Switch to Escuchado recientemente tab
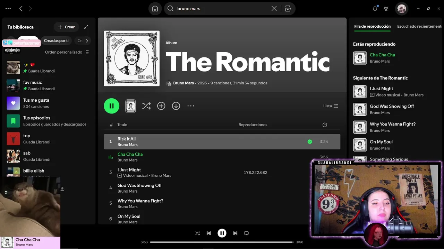The height and width of the screenshot is (249, 444). (420, 26)
